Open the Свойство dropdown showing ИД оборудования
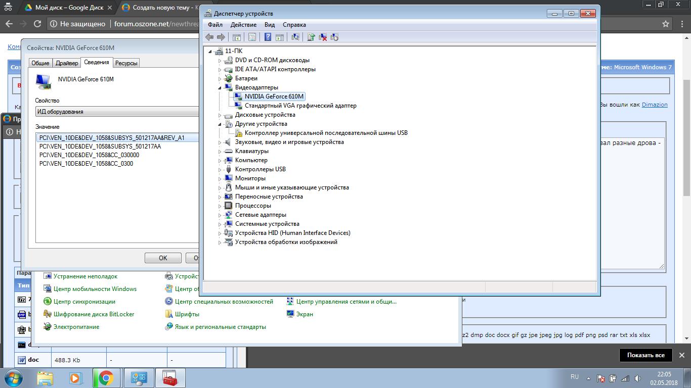This screenshot has width=691, height=388. click(117, 112)
